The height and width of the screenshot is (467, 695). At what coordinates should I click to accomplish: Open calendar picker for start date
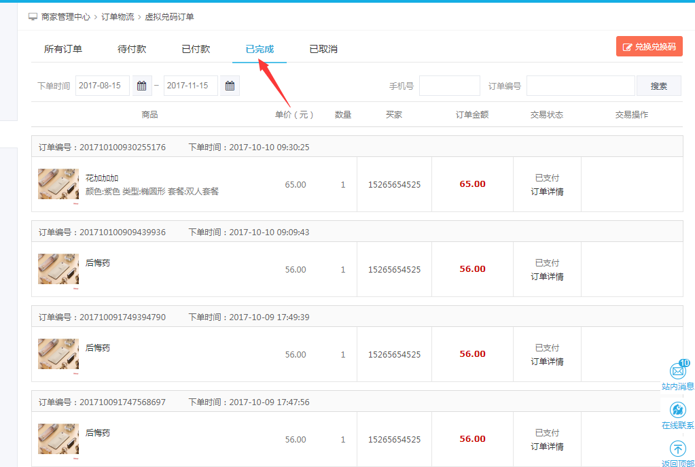(x=141, y=86)
